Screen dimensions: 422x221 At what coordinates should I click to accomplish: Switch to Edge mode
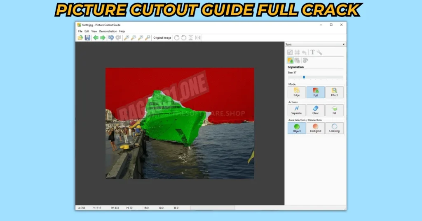[x=297, y=92]
